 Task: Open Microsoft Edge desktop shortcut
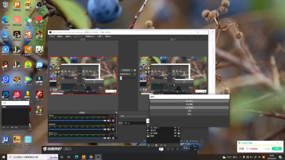pyautogui.click(x=6, y=22)
